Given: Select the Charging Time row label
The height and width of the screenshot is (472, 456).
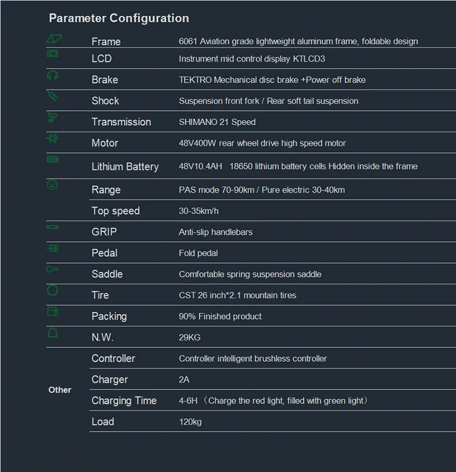Looking at the screenshot, I should [x=124, y=400].
